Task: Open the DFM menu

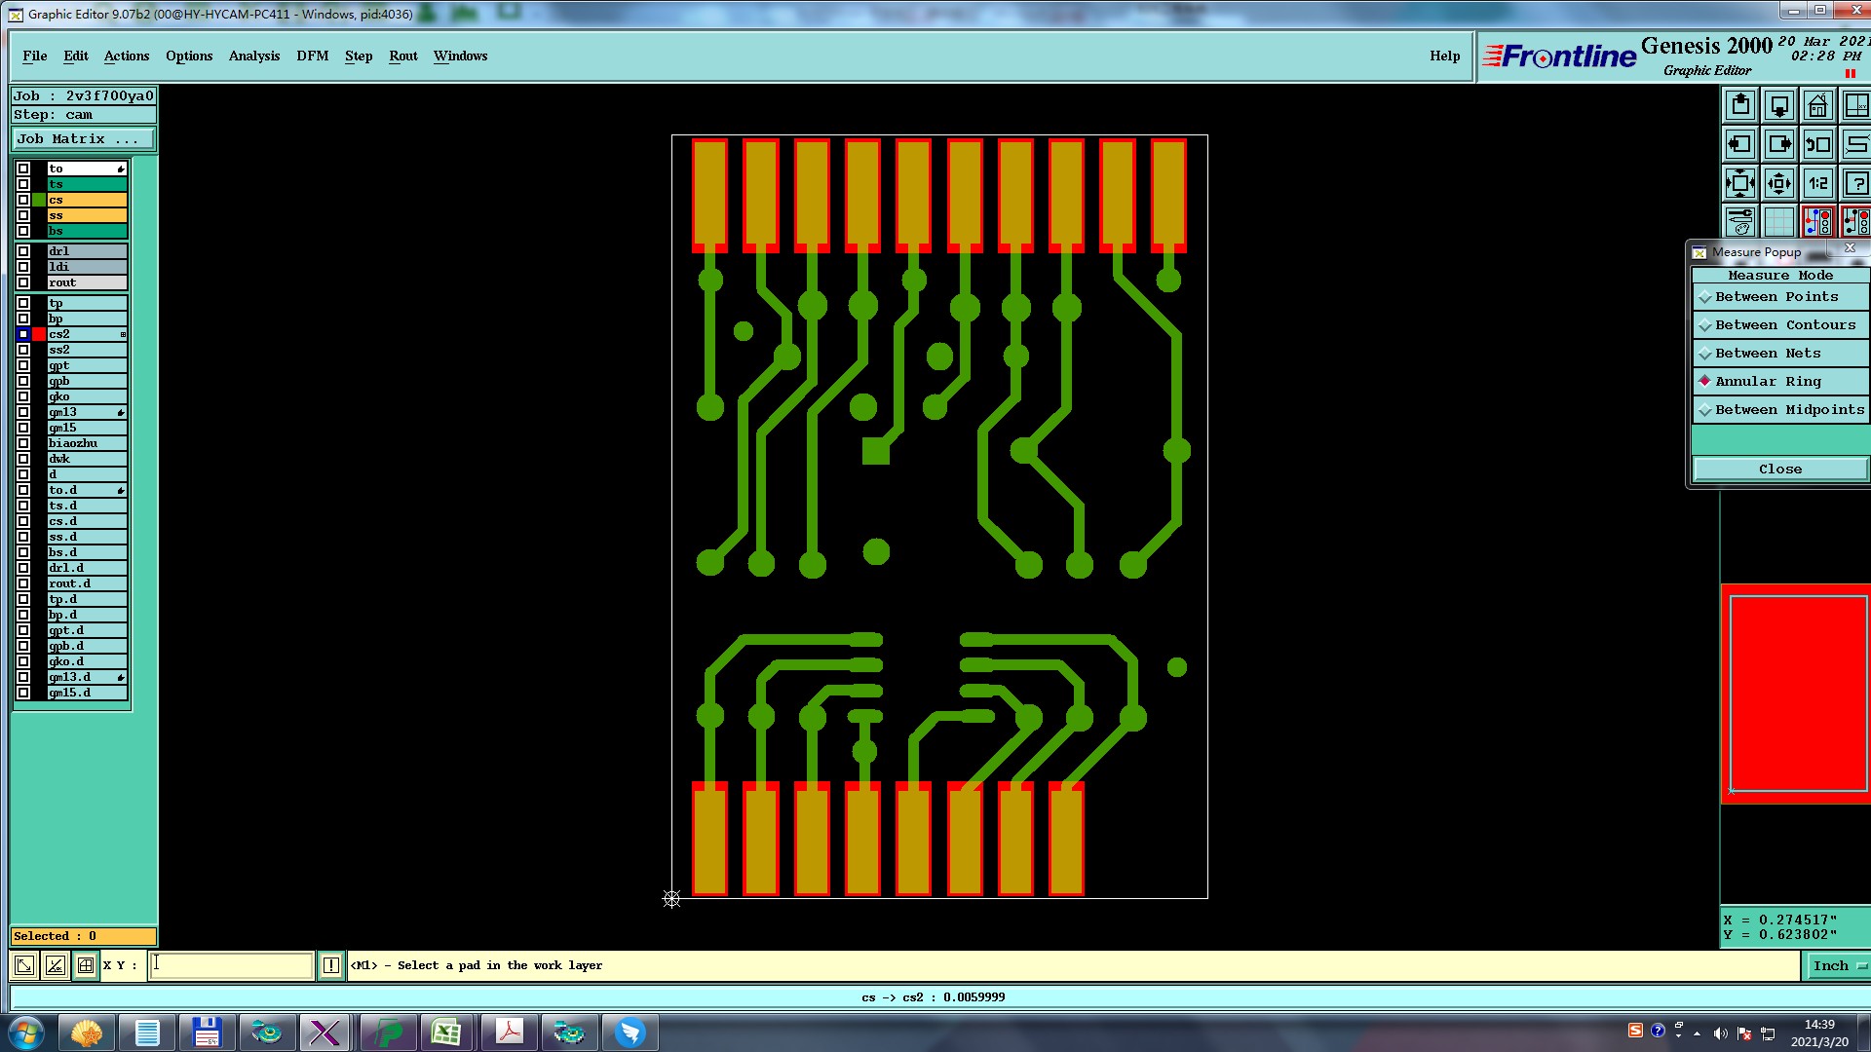Action: pyautogui.click(x=312, y=56)
